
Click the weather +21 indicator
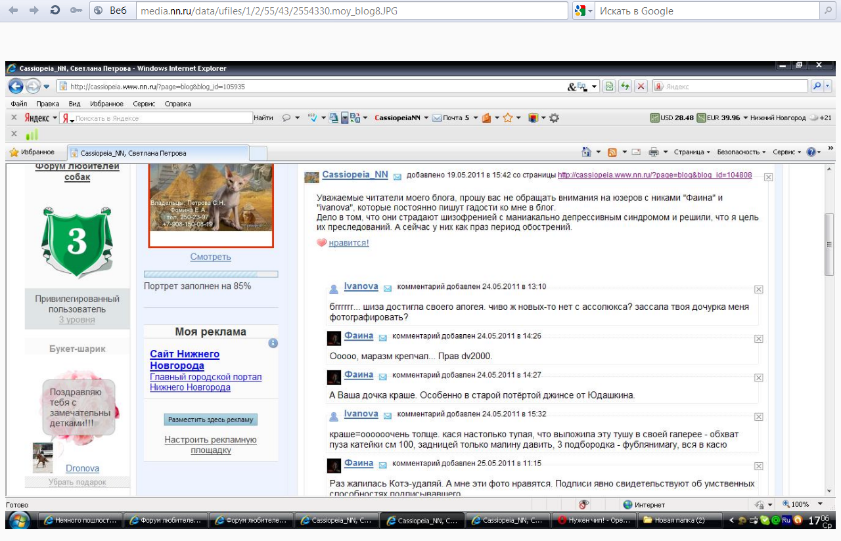pyautogui.click(x=820, y=118)
